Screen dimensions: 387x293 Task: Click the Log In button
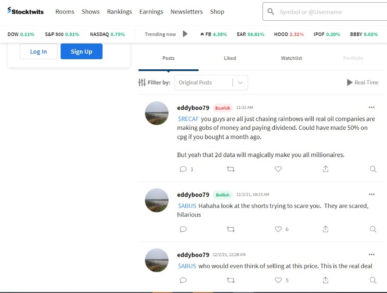pos(39,51)
